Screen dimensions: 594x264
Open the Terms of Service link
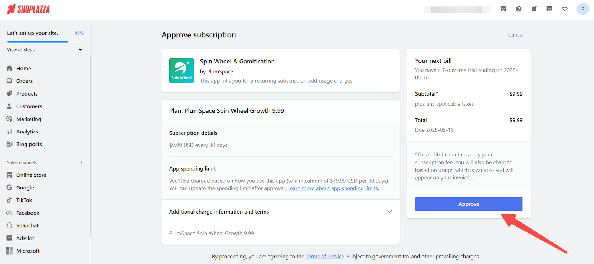(x=325, y=257)
